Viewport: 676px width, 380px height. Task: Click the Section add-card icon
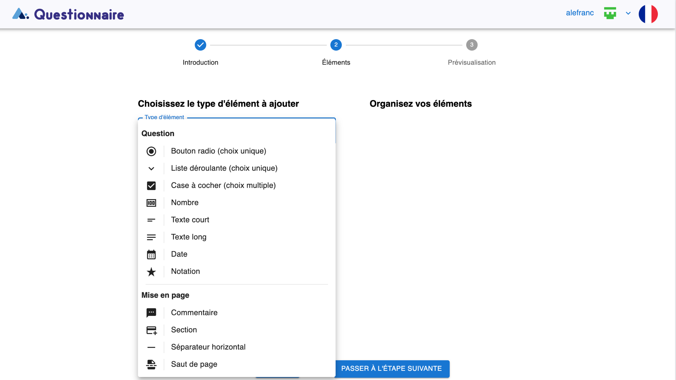pyautogui.click(x=151, y=330)
